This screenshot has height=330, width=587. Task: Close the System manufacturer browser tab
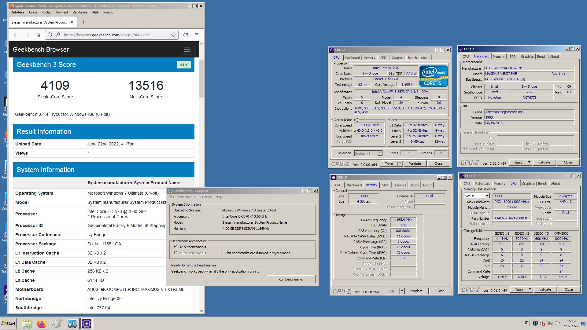tap(72, 22)
